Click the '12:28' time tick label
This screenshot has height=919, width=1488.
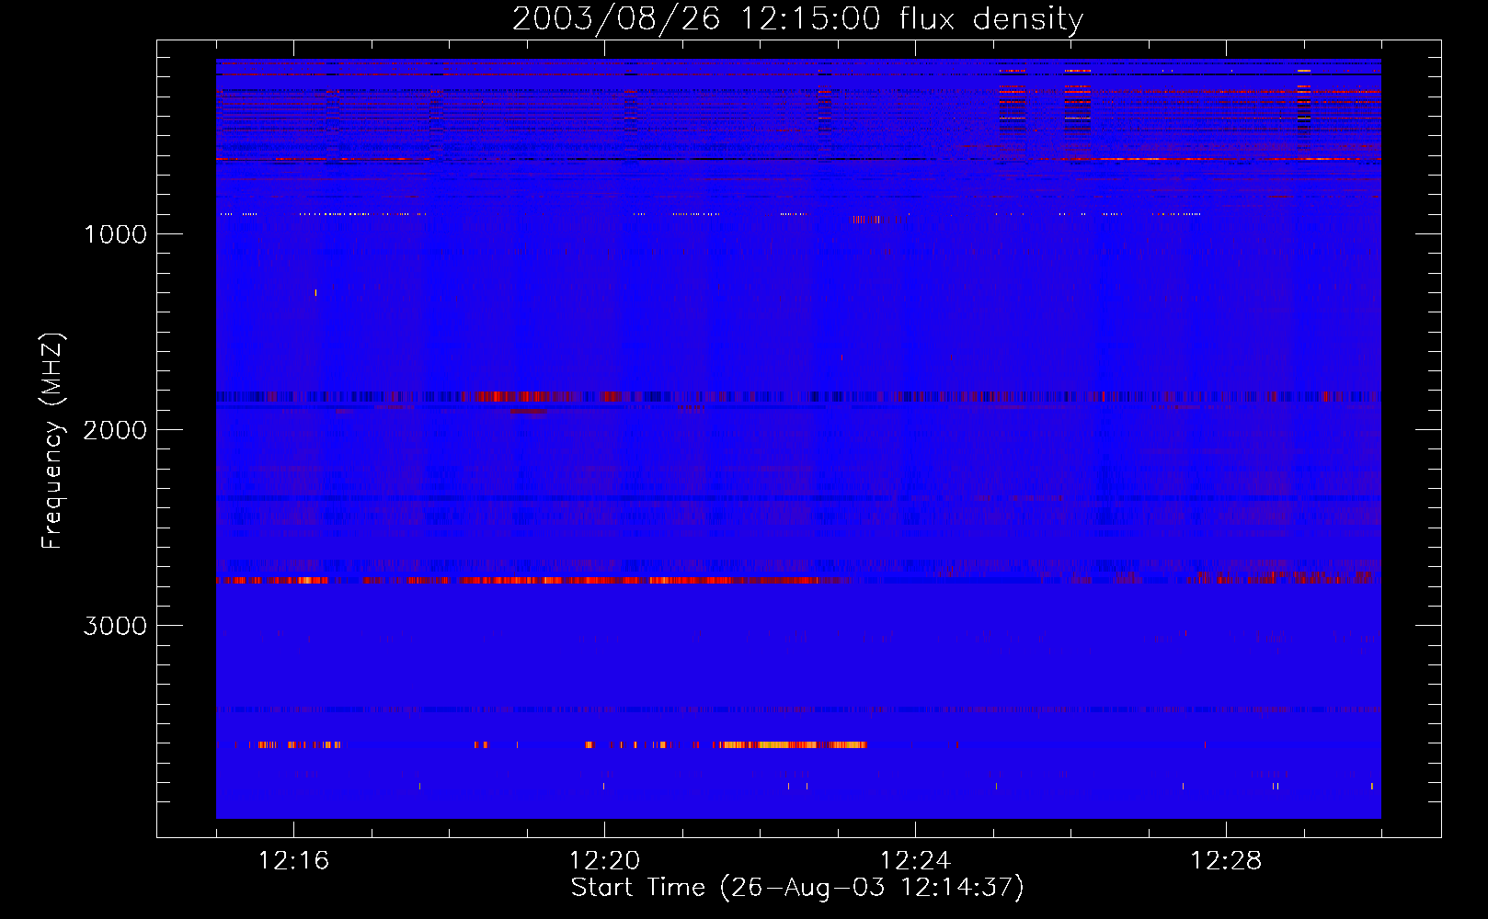pyautogui.click(x=1226, y=861)
